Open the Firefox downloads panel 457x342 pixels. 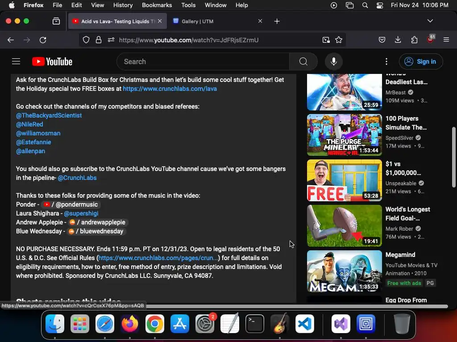(398, 40)
